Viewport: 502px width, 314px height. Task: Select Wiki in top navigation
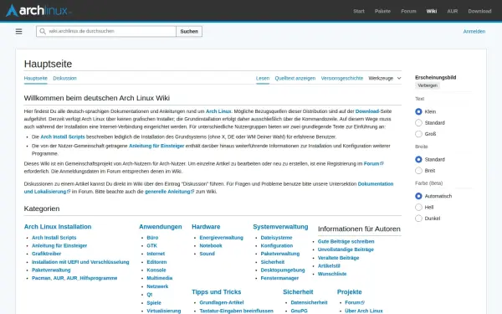coord(431,11)
